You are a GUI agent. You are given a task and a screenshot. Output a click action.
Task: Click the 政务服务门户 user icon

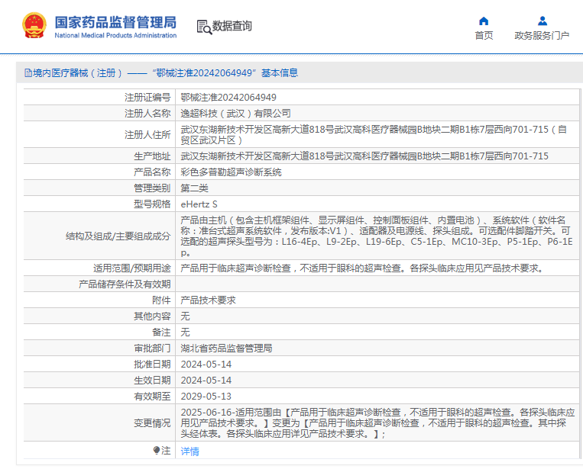pyautogui.click(x=543, y=21)
